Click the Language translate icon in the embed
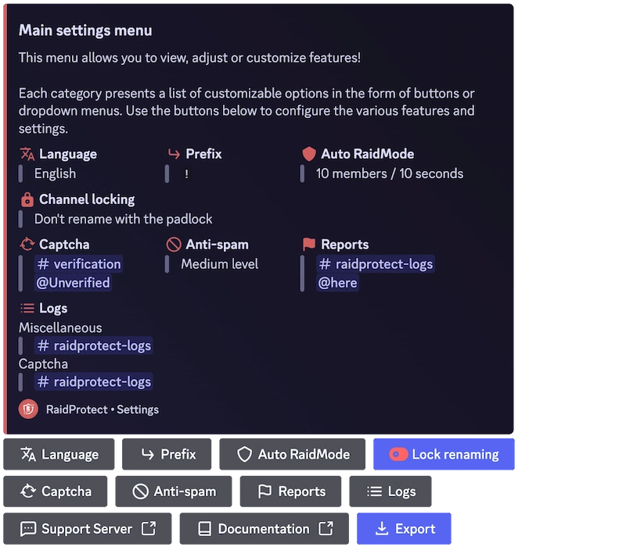The image size is (626, 547). point(25,154)
